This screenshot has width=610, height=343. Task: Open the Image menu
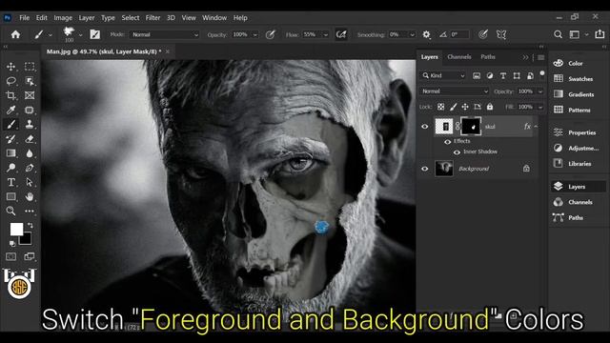pyautogui.click(x=63, y=18)
